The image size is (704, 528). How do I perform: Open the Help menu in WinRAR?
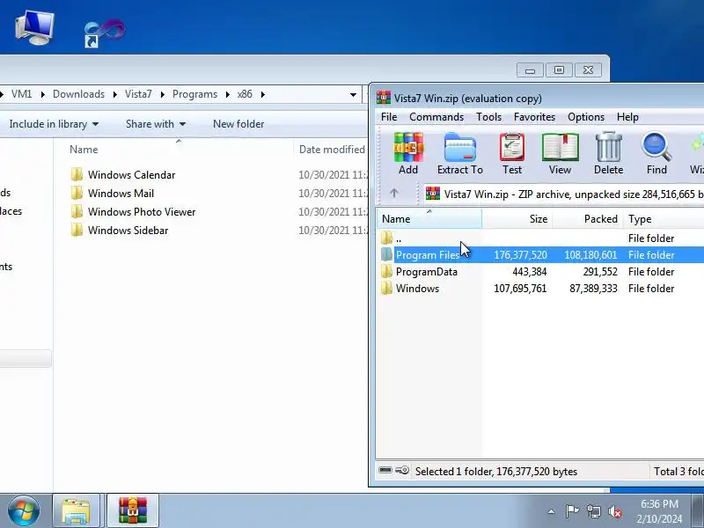point(627,117)
